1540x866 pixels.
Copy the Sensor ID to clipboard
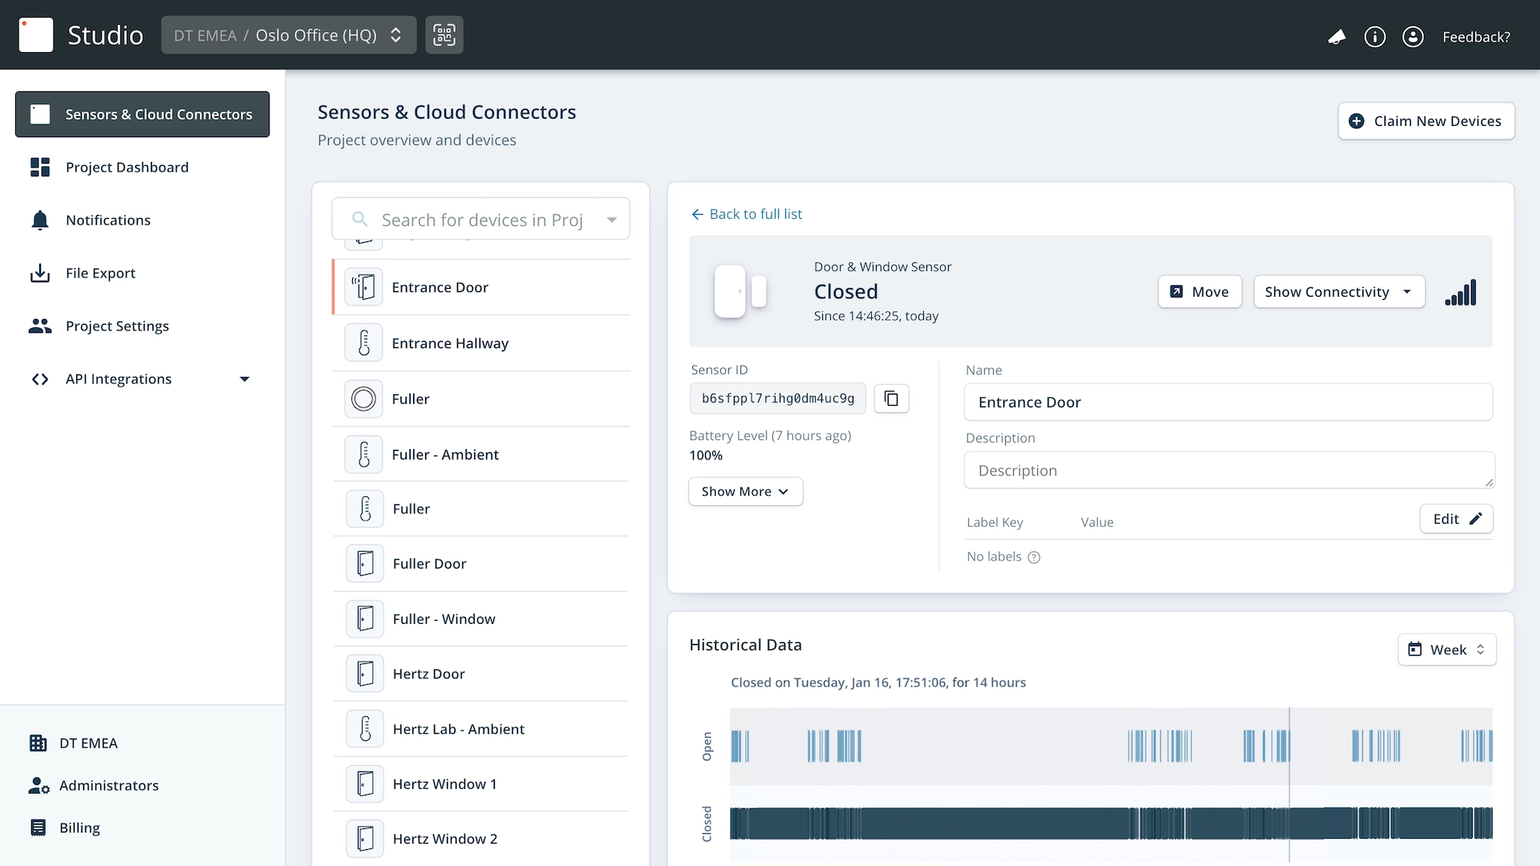pos(891,399)
